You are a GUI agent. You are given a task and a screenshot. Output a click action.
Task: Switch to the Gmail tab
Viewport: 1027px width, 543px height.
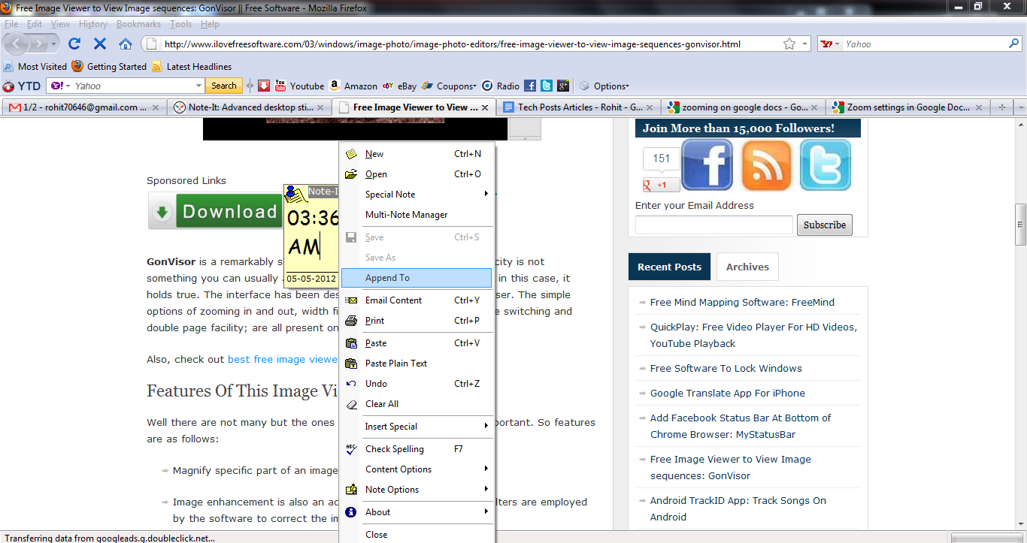coord(84,107)
